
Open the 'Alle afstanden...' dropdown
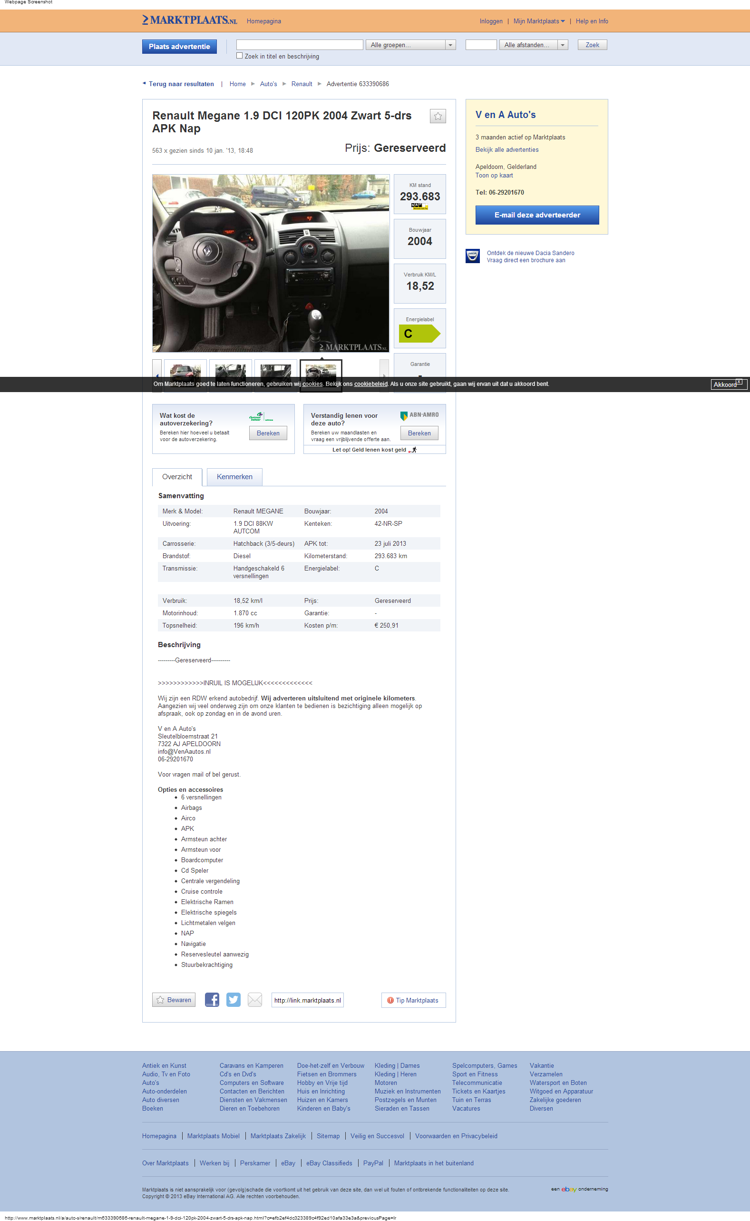coord(533,45)
